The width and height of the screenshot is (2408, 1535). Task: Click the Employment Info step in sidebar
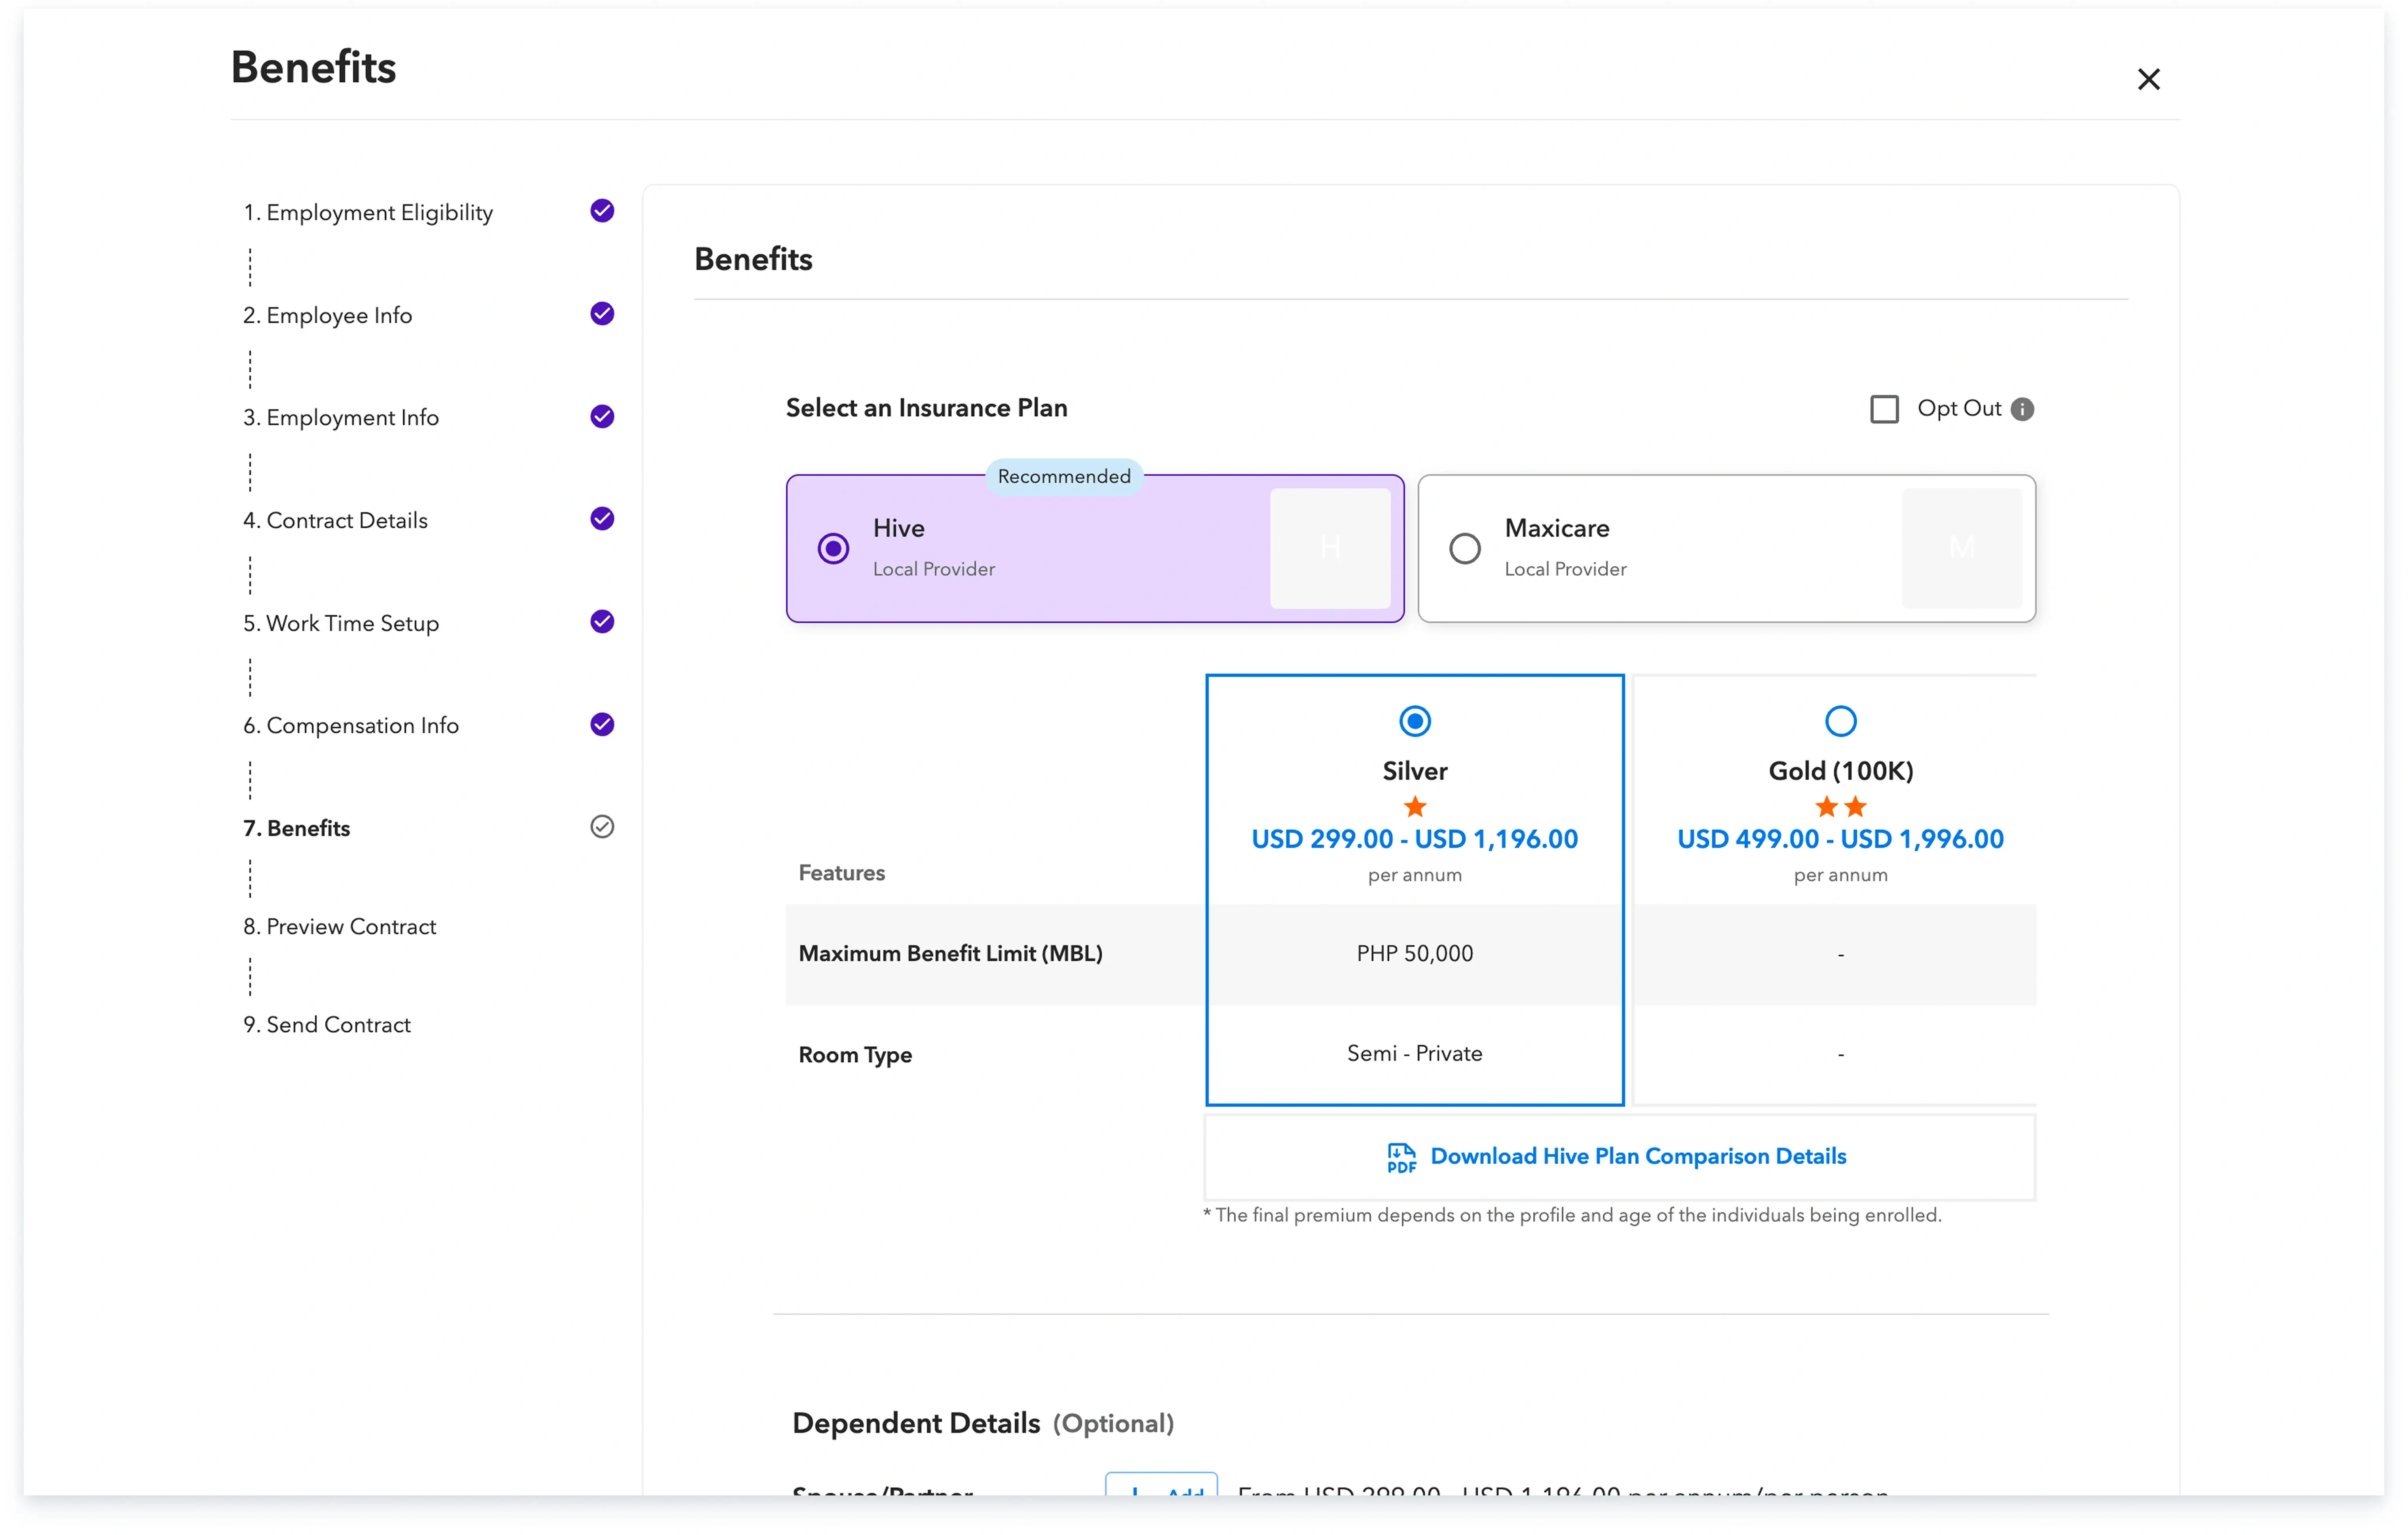pyautogui.click(x=341, y=418)
